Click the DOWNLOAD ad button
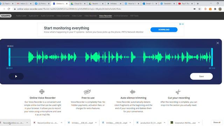This screenshot has width=224, height=126. click(164, 29)
